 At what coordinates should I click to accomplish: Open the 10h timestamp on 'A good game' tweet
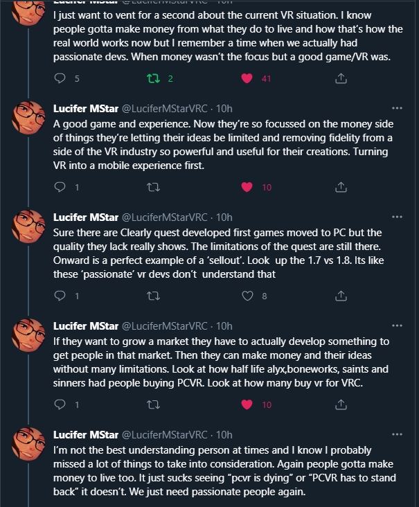pos(224,109)
